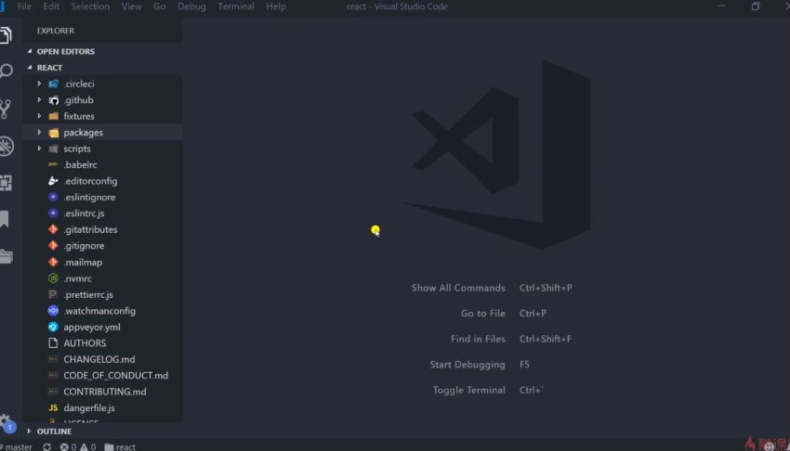Expand the packages folder
The image size is (790, 451).
tap(83, 133)
